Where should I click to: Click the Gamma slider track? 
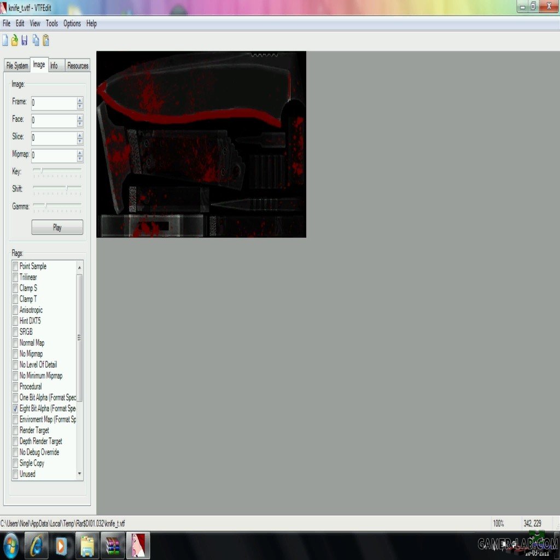(57, 206)
